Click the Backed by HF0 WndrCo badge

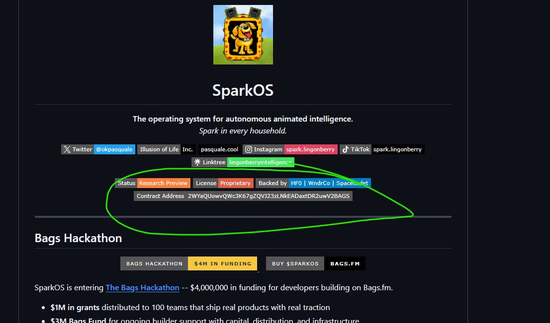point(313,183)
